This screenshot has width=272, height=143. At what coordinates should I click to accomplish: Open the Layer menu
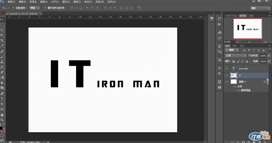point(44,2)
